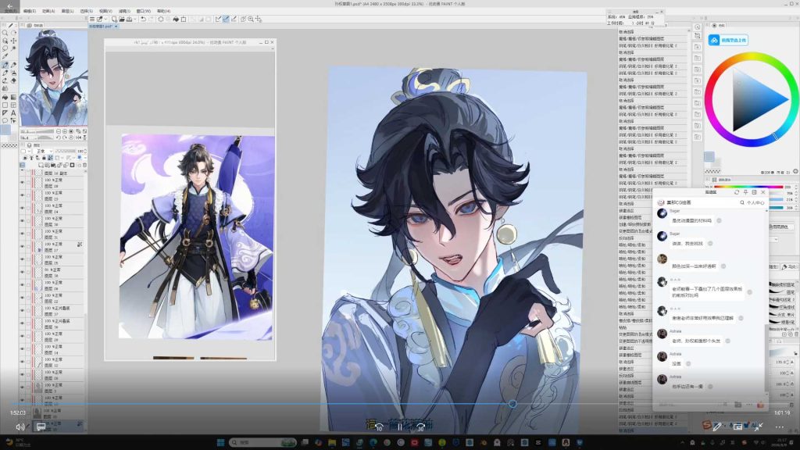Skip forward 30 seconds in the video

coord(420,427)
